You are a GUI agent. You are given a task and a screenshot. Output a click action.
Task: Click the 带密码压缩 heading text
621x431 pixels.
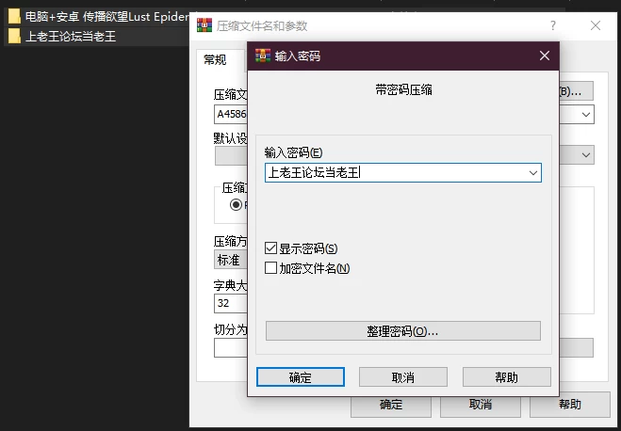[403, 90]
